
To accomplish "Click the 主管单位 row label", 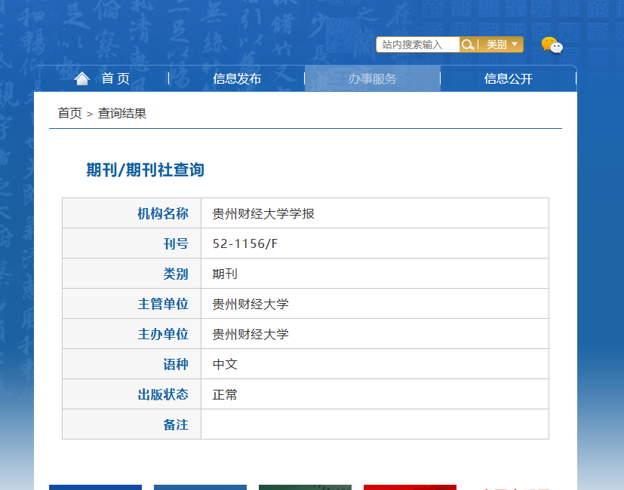I will click(x=163, y=305).
